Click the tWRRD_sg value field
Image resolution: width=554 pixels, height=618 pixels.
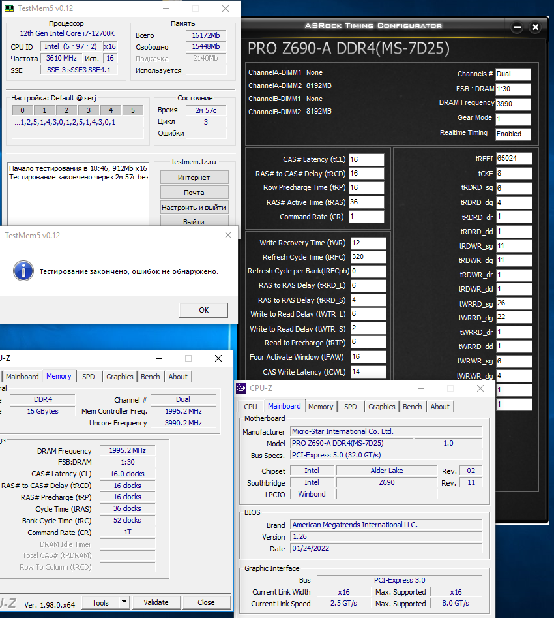coord(514,303)
